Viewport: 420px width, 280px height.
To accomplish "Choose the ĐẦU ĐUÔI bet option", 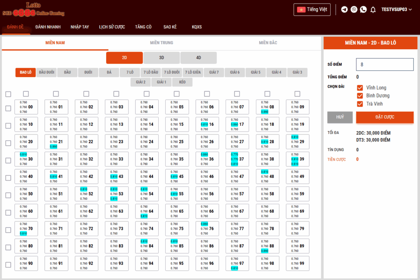I will (47, 72).
